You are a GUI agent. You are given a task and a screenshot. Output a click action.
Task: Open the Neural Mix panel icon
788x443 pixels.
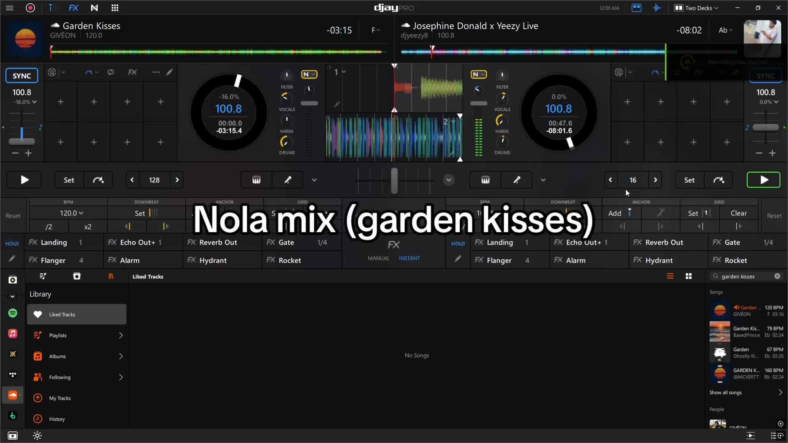(x=94, y=8)
